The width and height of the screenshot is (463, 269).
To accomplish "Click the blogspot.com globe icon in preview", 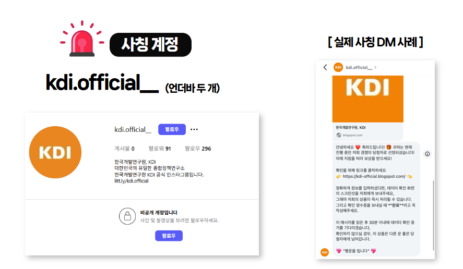I will [339, 135].
